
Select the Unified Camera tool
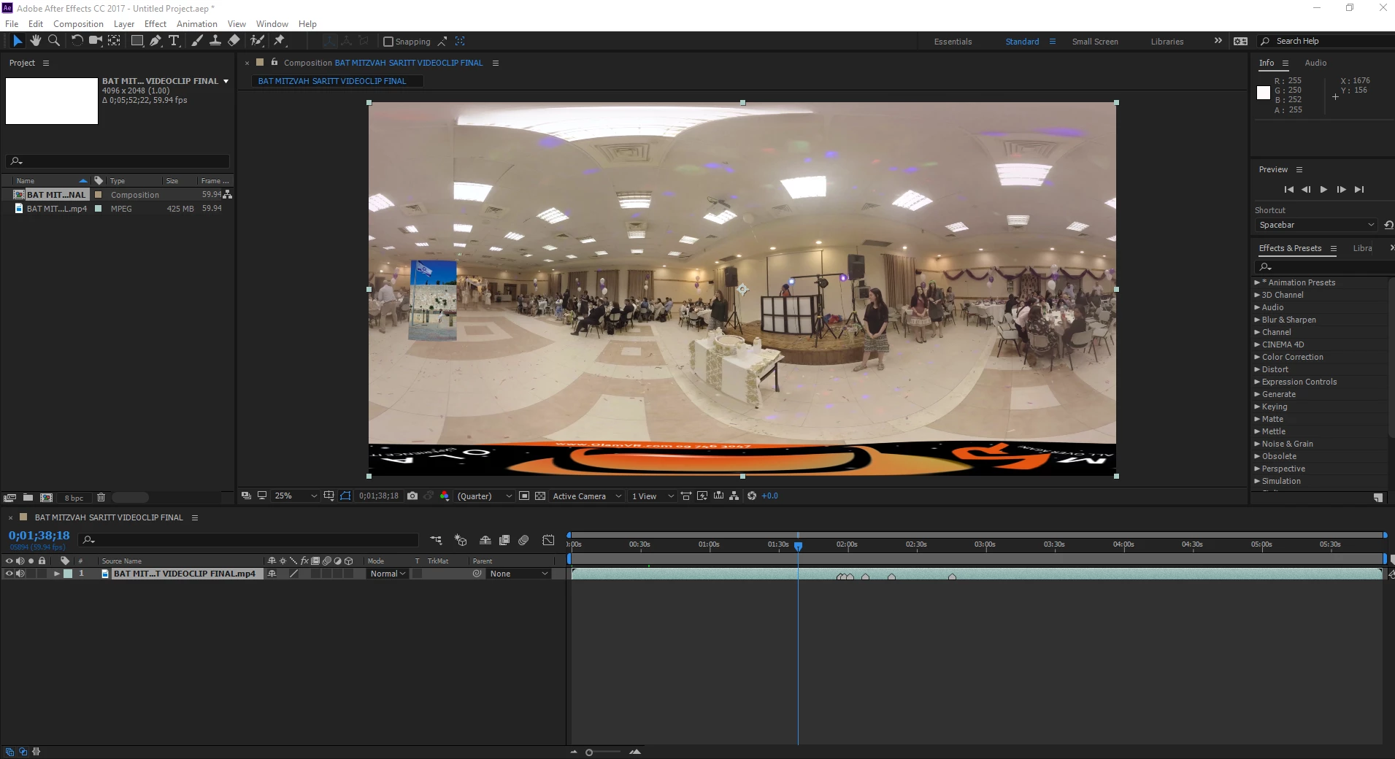[x=95, y=41]
